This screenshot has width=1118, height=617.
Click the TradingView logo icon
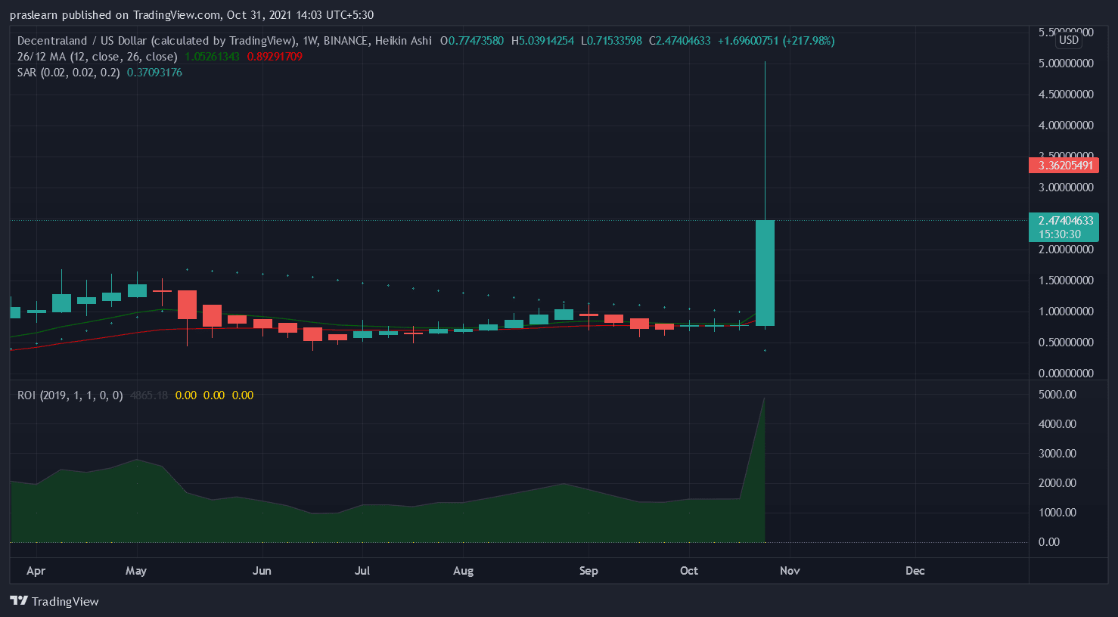tap(19, 601)
